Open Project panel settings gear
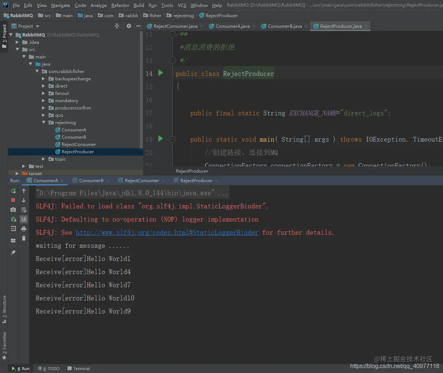Viewport: 443px width, 373px height. click(129, 26)
